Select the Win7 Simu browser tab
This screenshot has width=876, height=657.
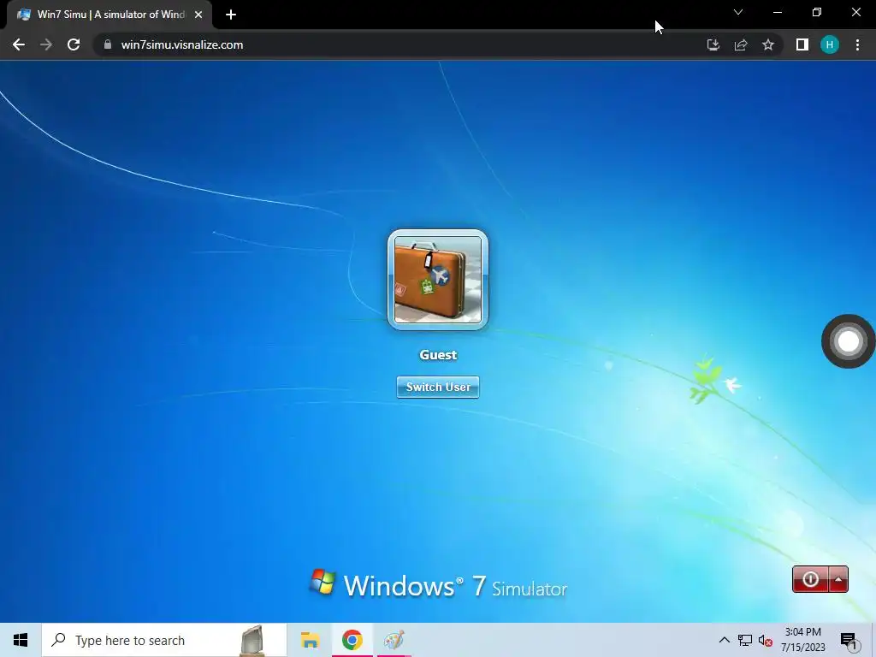(x=109, y=15)
